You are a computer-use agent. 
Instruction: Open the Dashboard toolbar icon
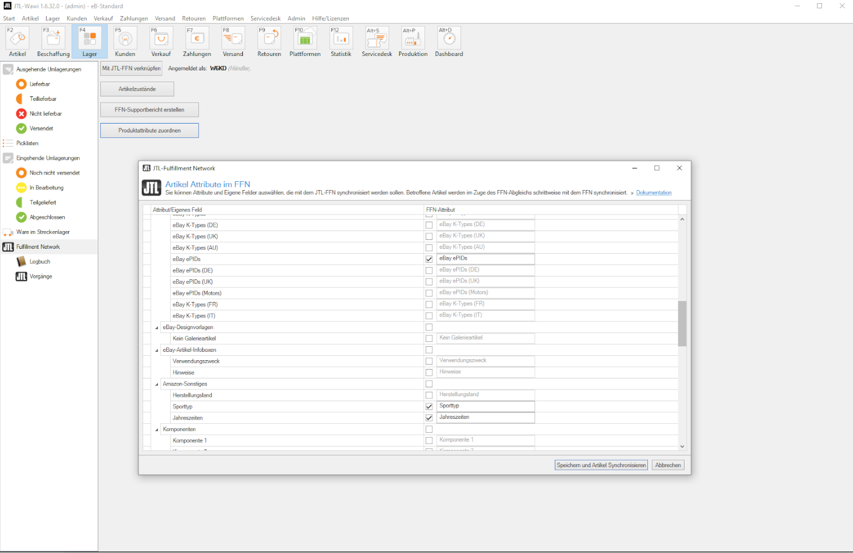click(449, 42)
